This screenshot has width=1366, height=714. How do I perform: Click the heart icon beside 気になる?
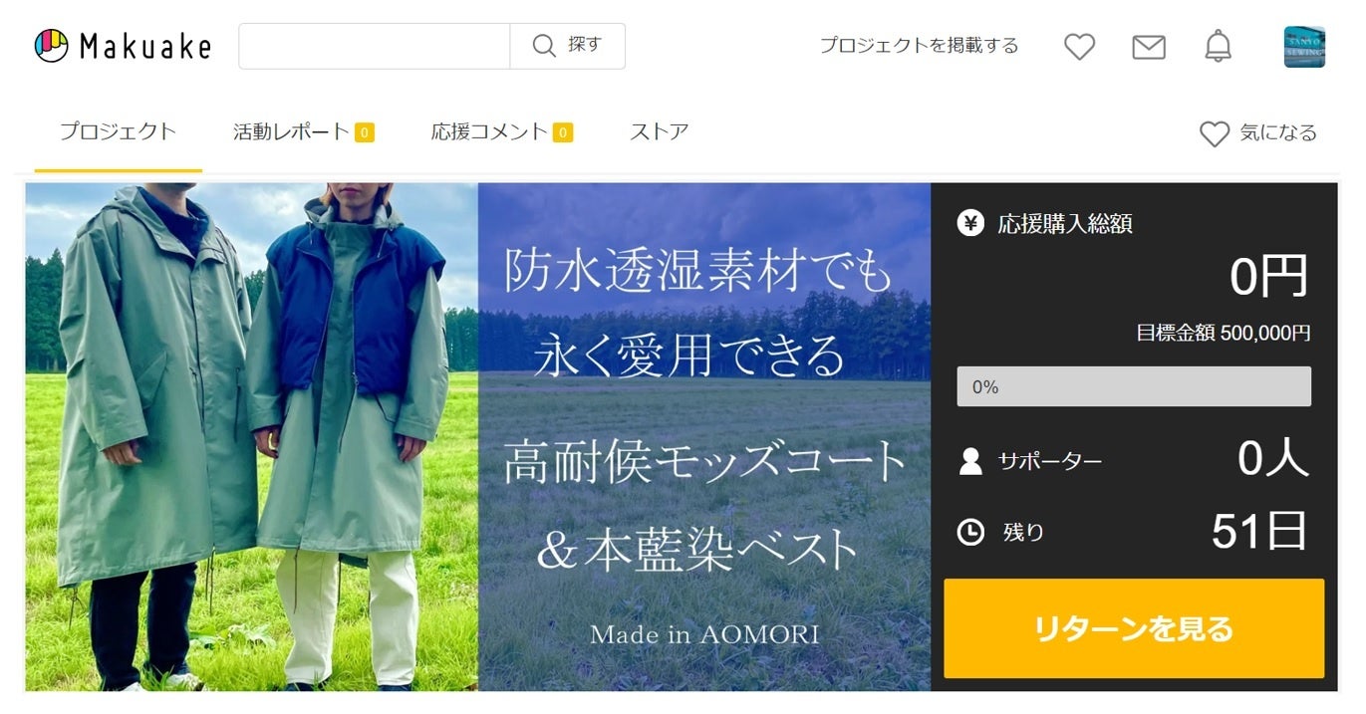coord(1214,133)
